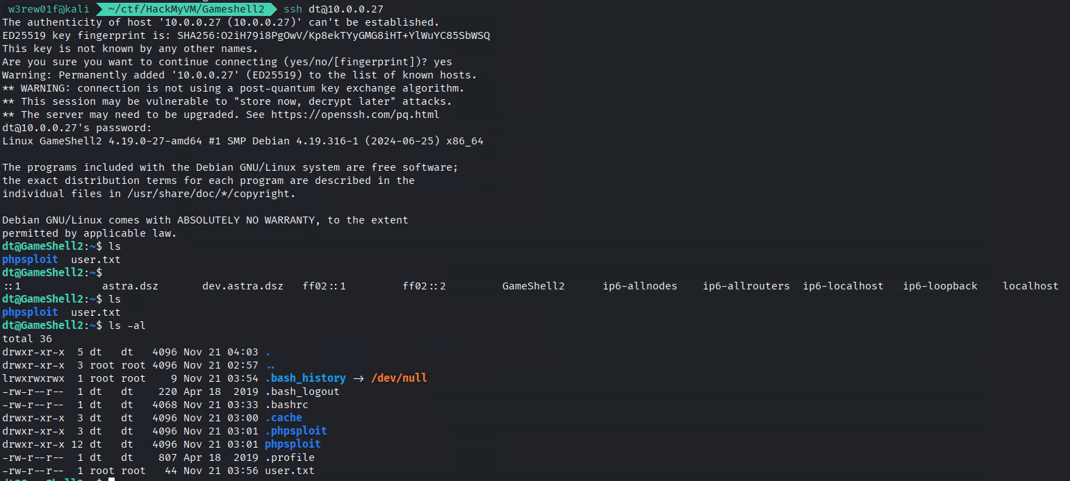Click the localhost completion entry

click(x=1030, y=286)
